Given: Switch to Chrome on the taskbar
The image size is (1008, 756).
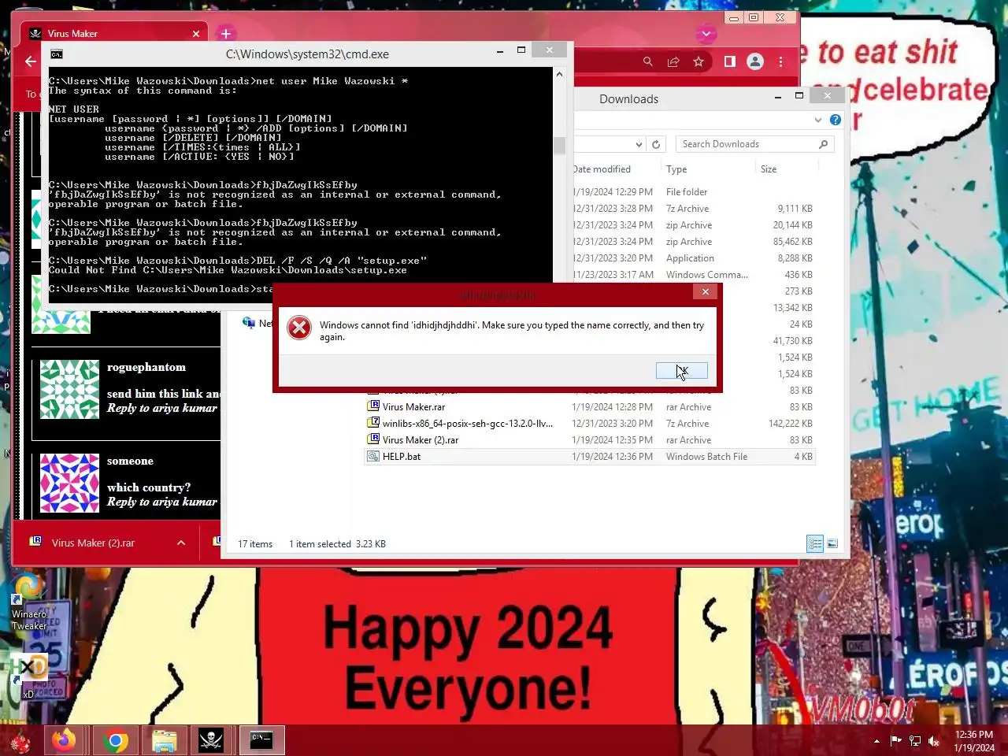Looking at the screenshot, I should point(116,741).
